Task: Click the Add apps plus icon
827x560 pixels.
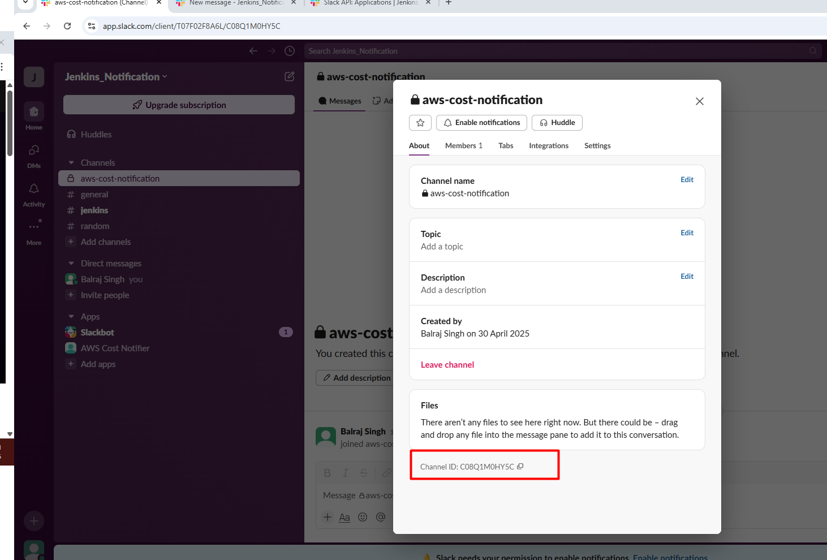Action: tap(71, 364)
